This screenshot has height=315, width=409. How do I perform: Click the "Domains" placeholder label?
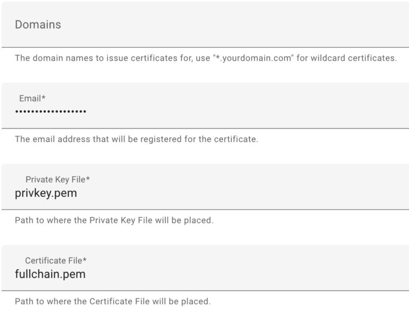click(x=38, y=25)
